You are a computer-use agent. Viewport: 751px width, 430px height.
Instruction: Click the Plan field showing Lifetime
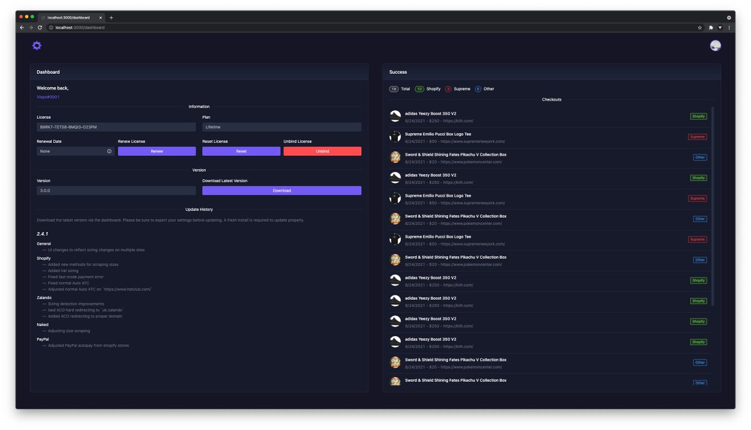[282, 127]
